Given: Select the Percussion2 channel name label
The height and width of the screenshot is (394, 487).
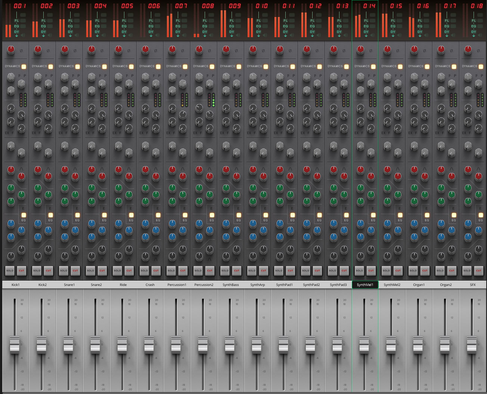Looking at the screenshot, I should [204, 285].
